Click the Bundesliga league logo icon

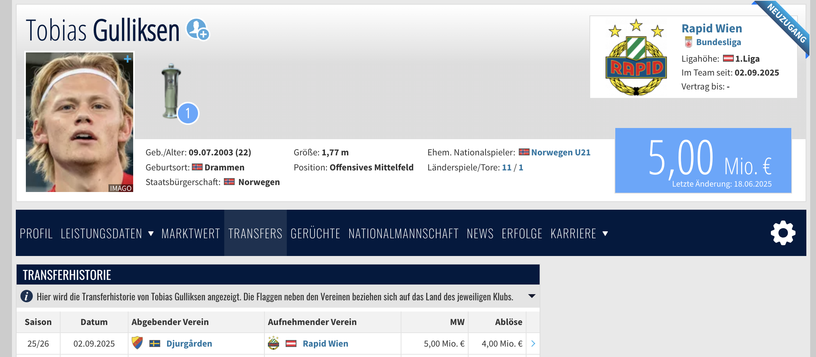click(x=688, y=42)
